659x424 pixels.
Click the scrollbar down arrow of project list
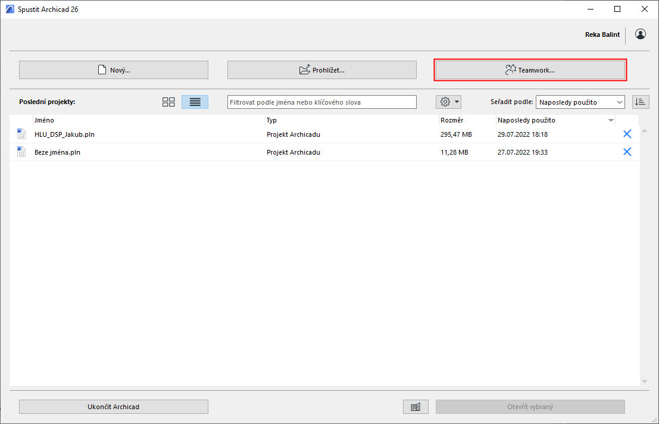[644, 381]
